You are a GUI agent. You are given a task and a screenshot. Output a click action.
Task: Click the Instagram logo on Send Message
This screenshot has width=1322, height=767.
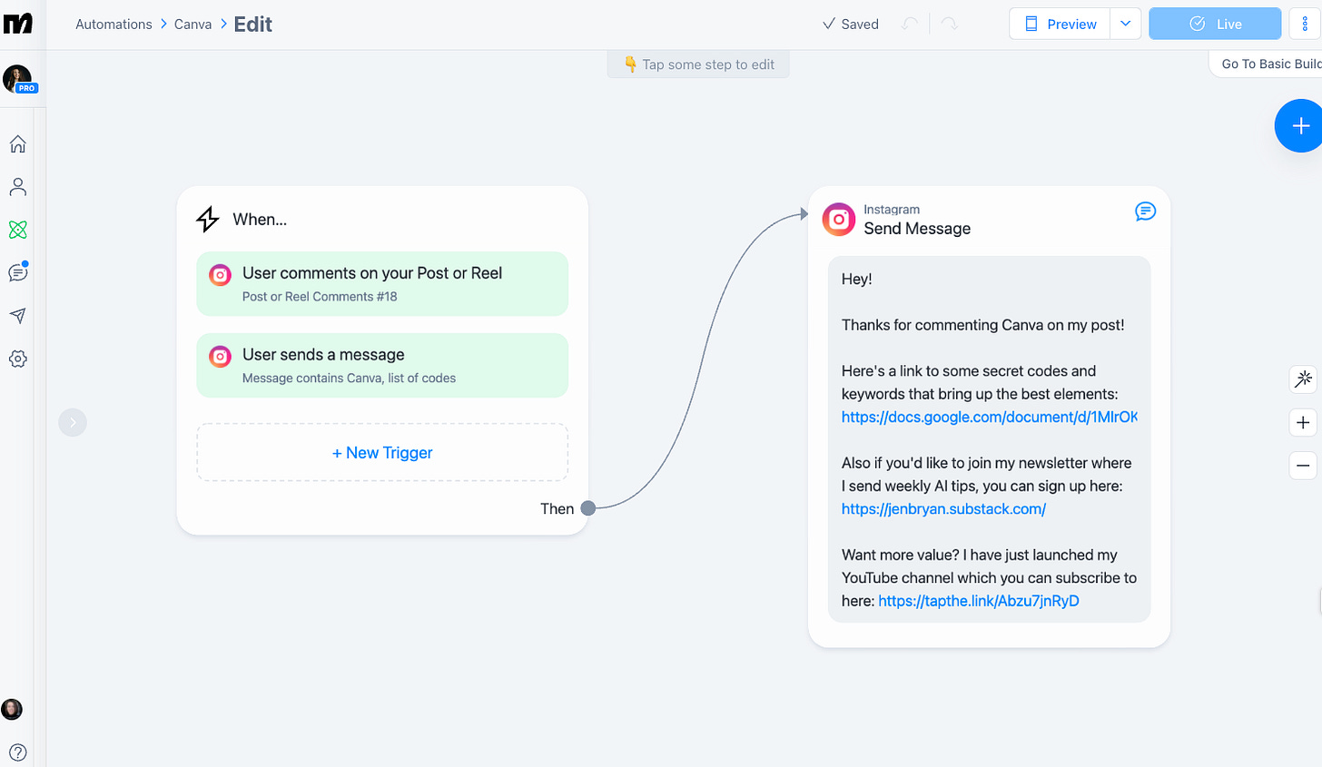(839, 219)
